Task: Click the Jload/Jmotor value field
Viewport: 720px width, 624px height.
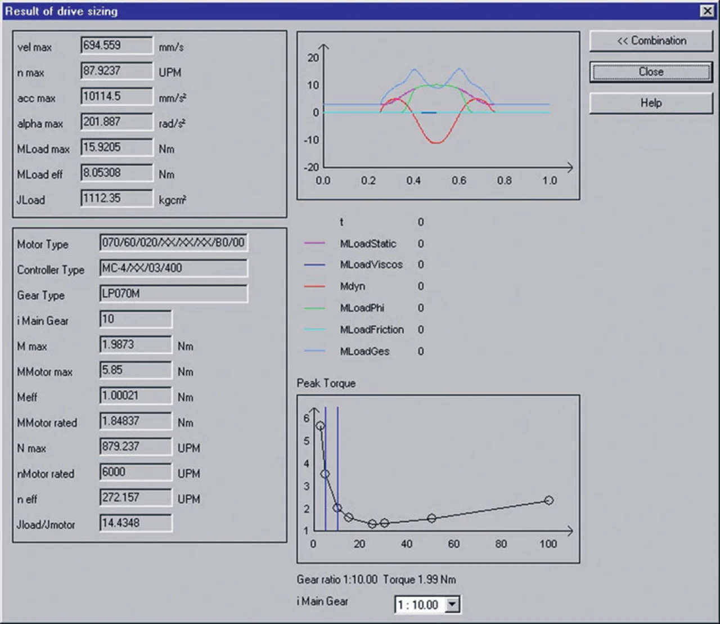Action: 136,523
